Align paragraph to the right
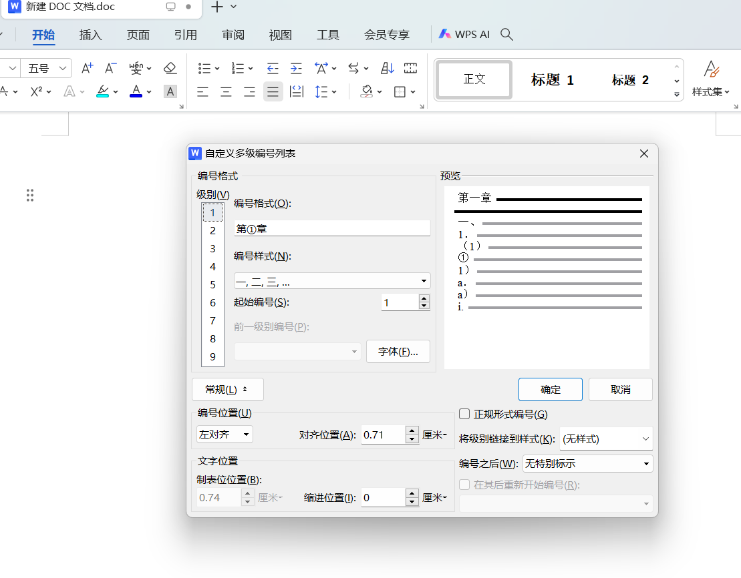 (x=249, y=91)
